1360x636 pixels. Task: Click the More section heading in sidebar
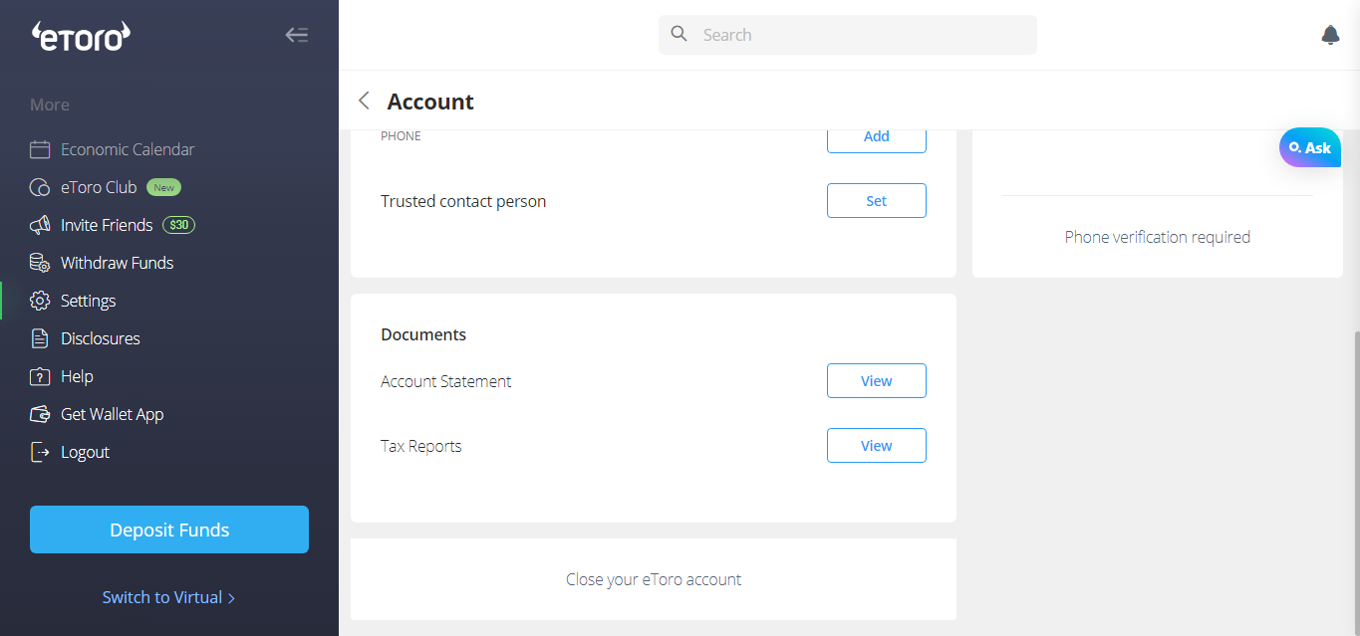pos(50,105)
